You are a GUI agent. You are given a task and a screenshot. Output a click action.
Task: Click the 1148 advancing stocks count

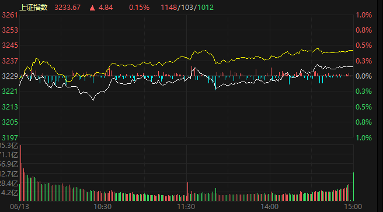(x=169, y=8)
